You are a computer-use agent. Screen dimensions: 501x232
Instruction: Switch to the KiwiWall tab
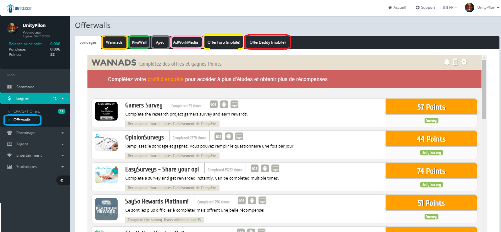139,42
